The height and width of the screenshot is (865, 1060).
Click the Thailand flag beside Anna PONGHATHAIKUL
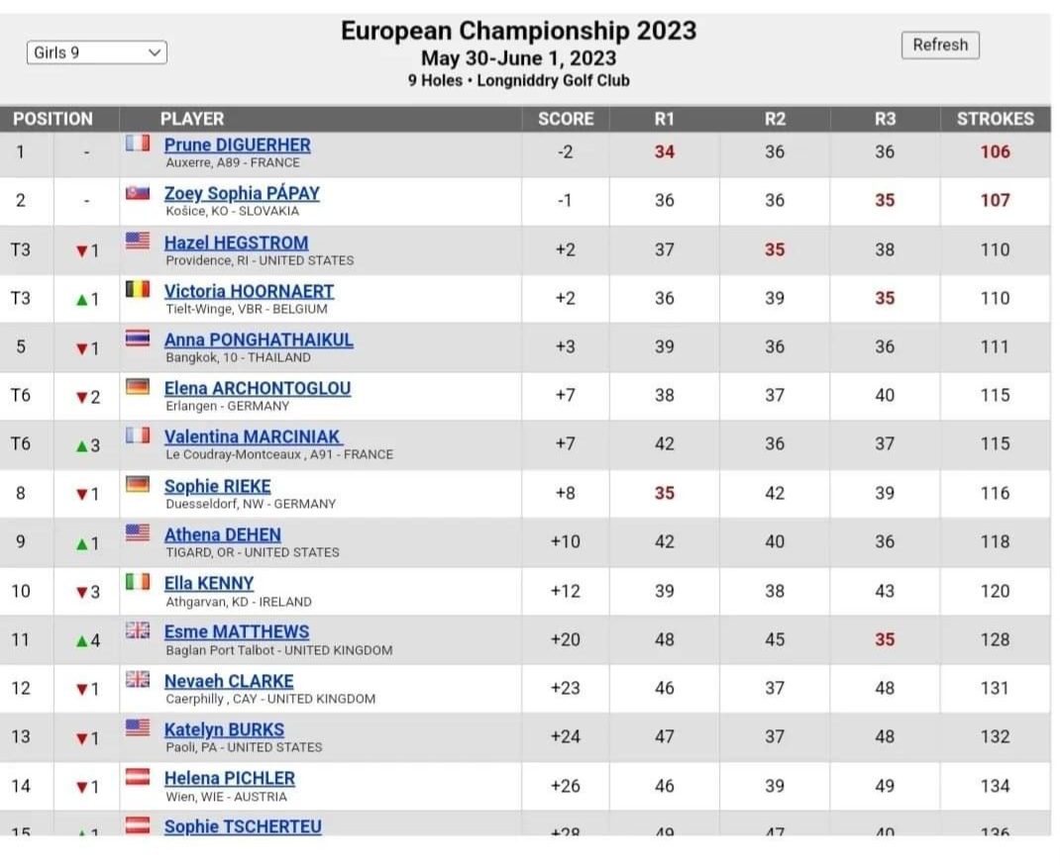tap(138, 337)
